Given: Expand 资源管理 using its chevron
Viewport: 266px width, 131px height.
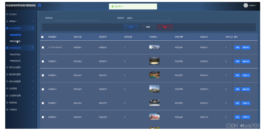Looking at the screenshot, I should point(32,102).
